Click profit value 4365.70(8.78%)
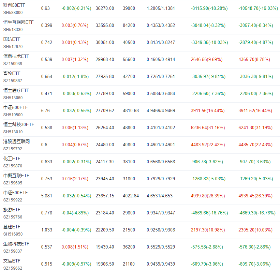280x271 pixels. click(x=254, y=59)
